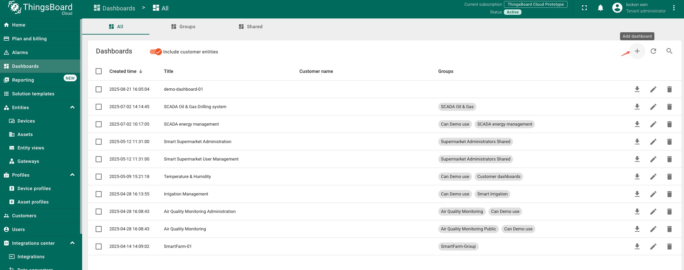
Task: Open the notifications bell
Action: (x=600, y=8)
